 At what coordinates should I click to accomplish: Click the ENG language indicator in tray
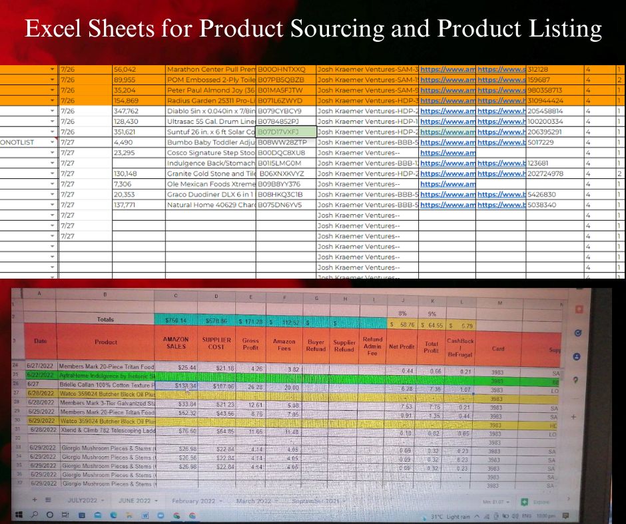pos(527,516)
